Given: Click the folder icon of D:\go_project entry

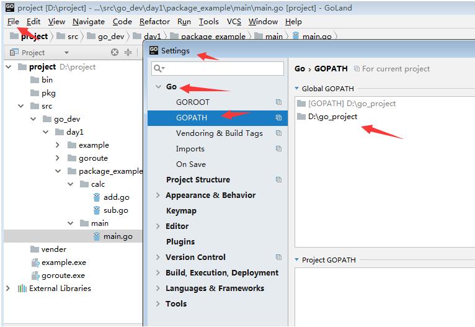Looking at the screenshot, I should (301, 117).
